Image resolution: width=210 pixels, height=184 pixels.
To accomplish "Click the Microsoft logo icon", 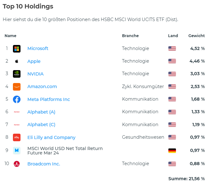I will 17,49.
